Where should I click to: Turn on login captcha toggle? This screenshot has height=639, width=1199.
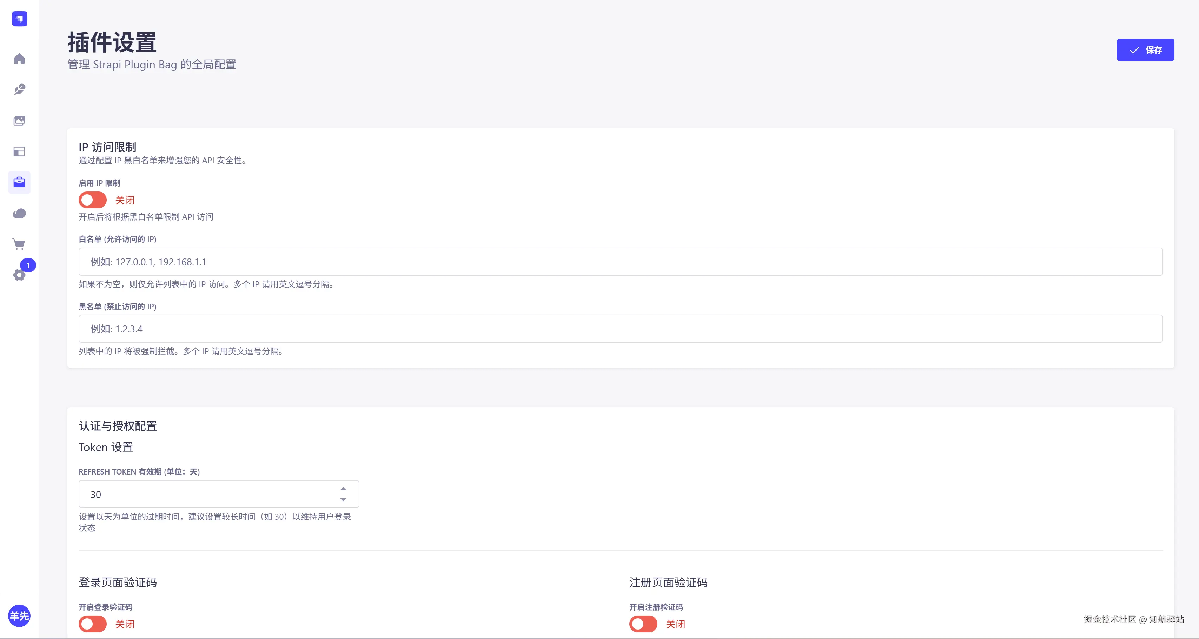(x=93, y=624)
